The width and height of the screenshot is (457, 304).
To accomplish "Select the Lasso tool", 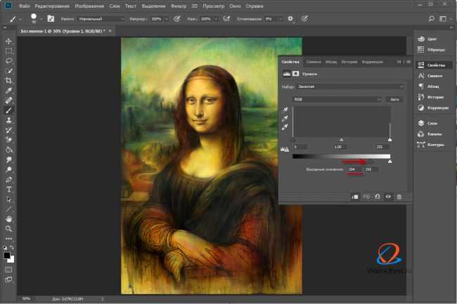I will pos(8,61).
